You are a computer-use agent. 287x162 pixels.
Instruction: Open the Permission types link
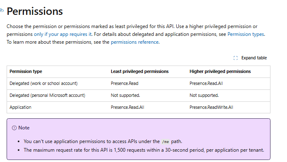(246, 34)
